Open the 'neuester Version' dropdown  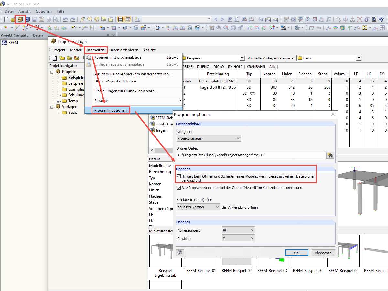pyautogui.click(x=198, y=207)
